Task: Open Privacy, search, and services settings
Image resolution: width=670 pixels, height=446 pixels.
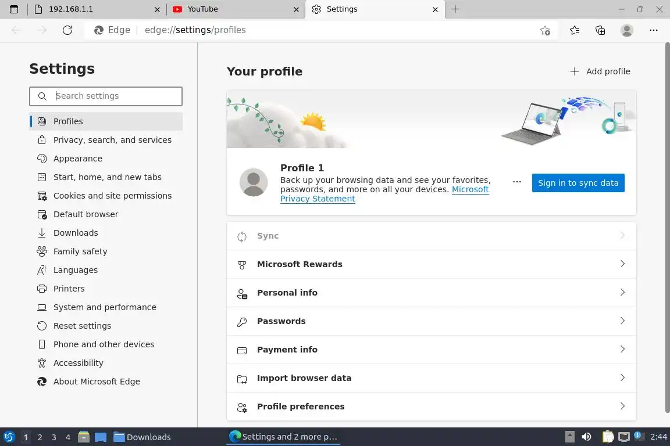Action: [105, 140]
